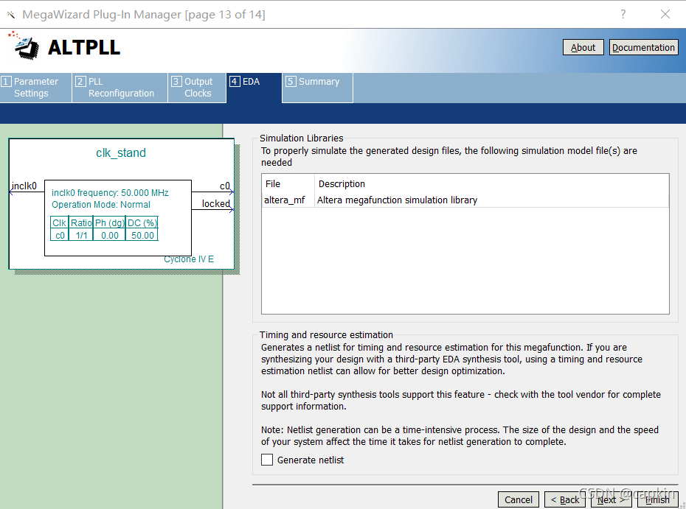Click the ALTPLL chip logo icon
The width and height of the screenshot is (686, 509).
(24, 46)
